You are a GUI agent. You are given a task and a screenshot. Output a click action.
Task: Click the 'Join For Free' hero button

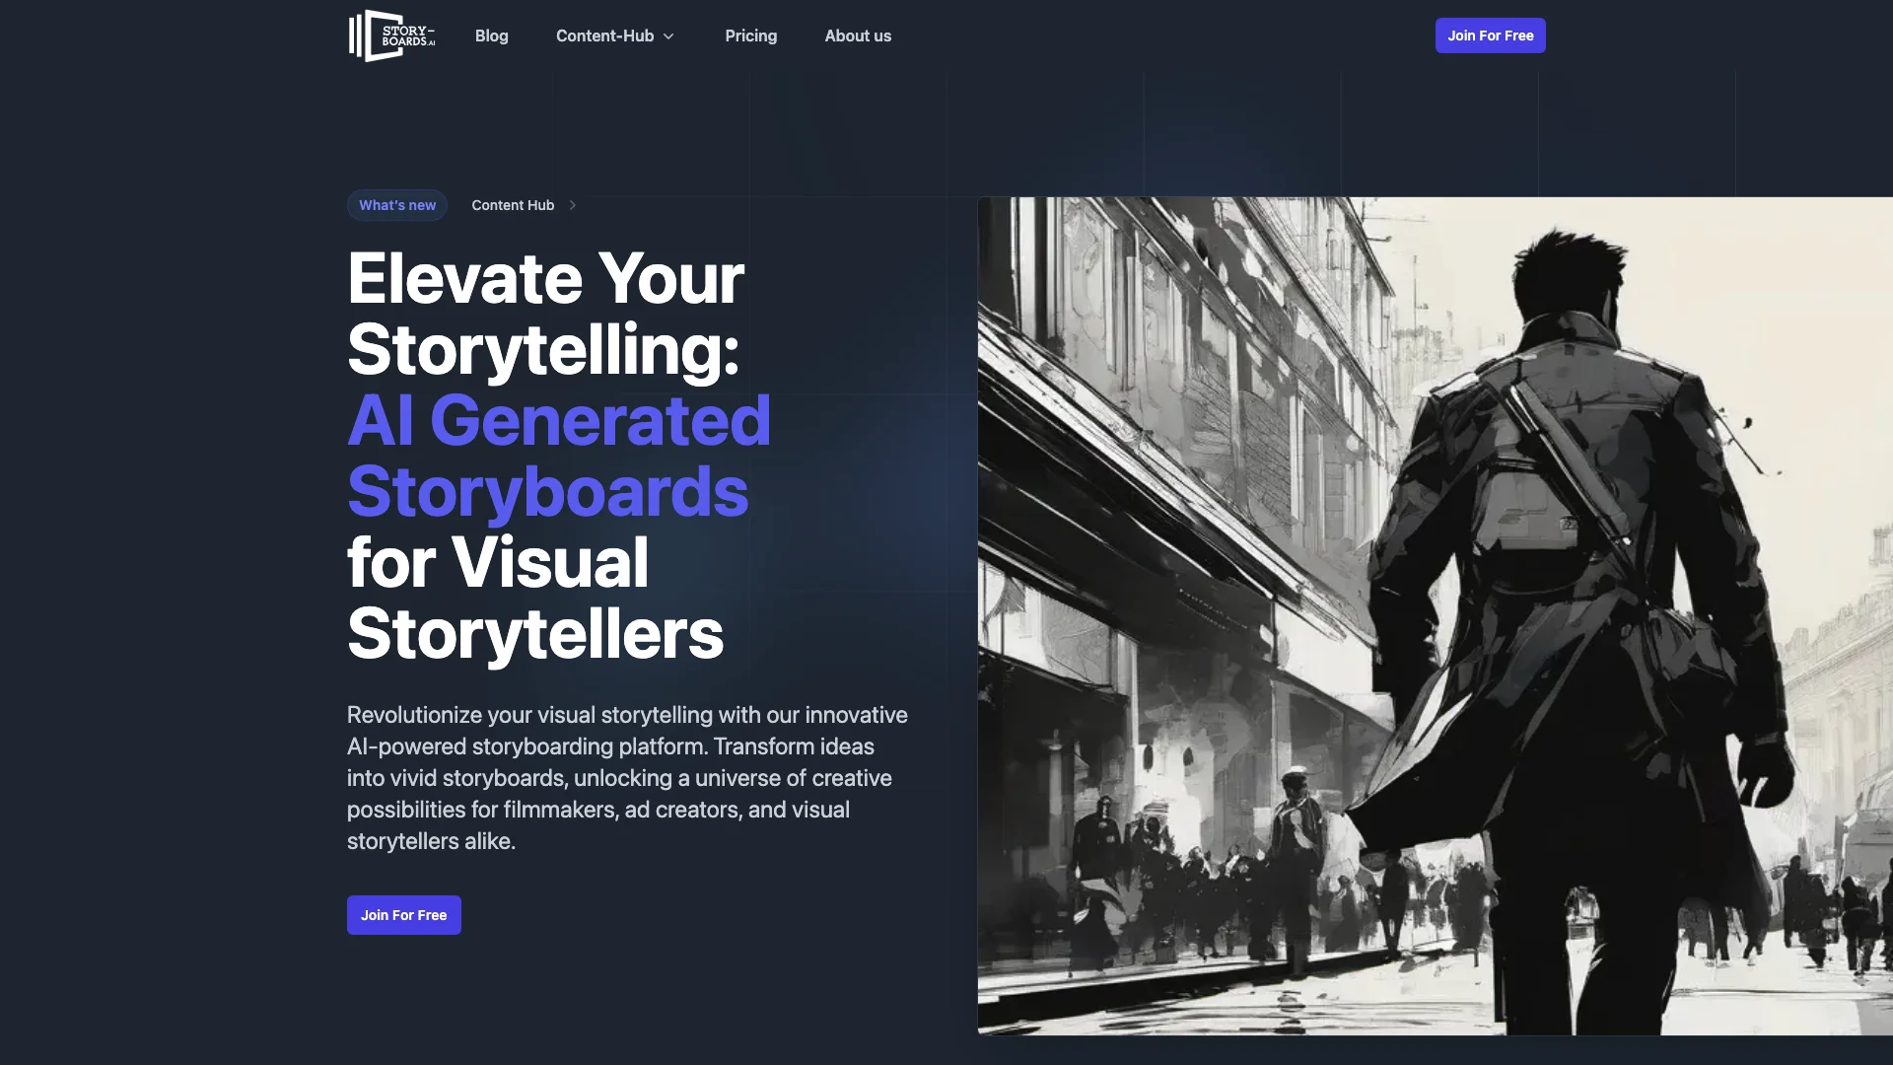pyautogui.click(x=403, y=914)
